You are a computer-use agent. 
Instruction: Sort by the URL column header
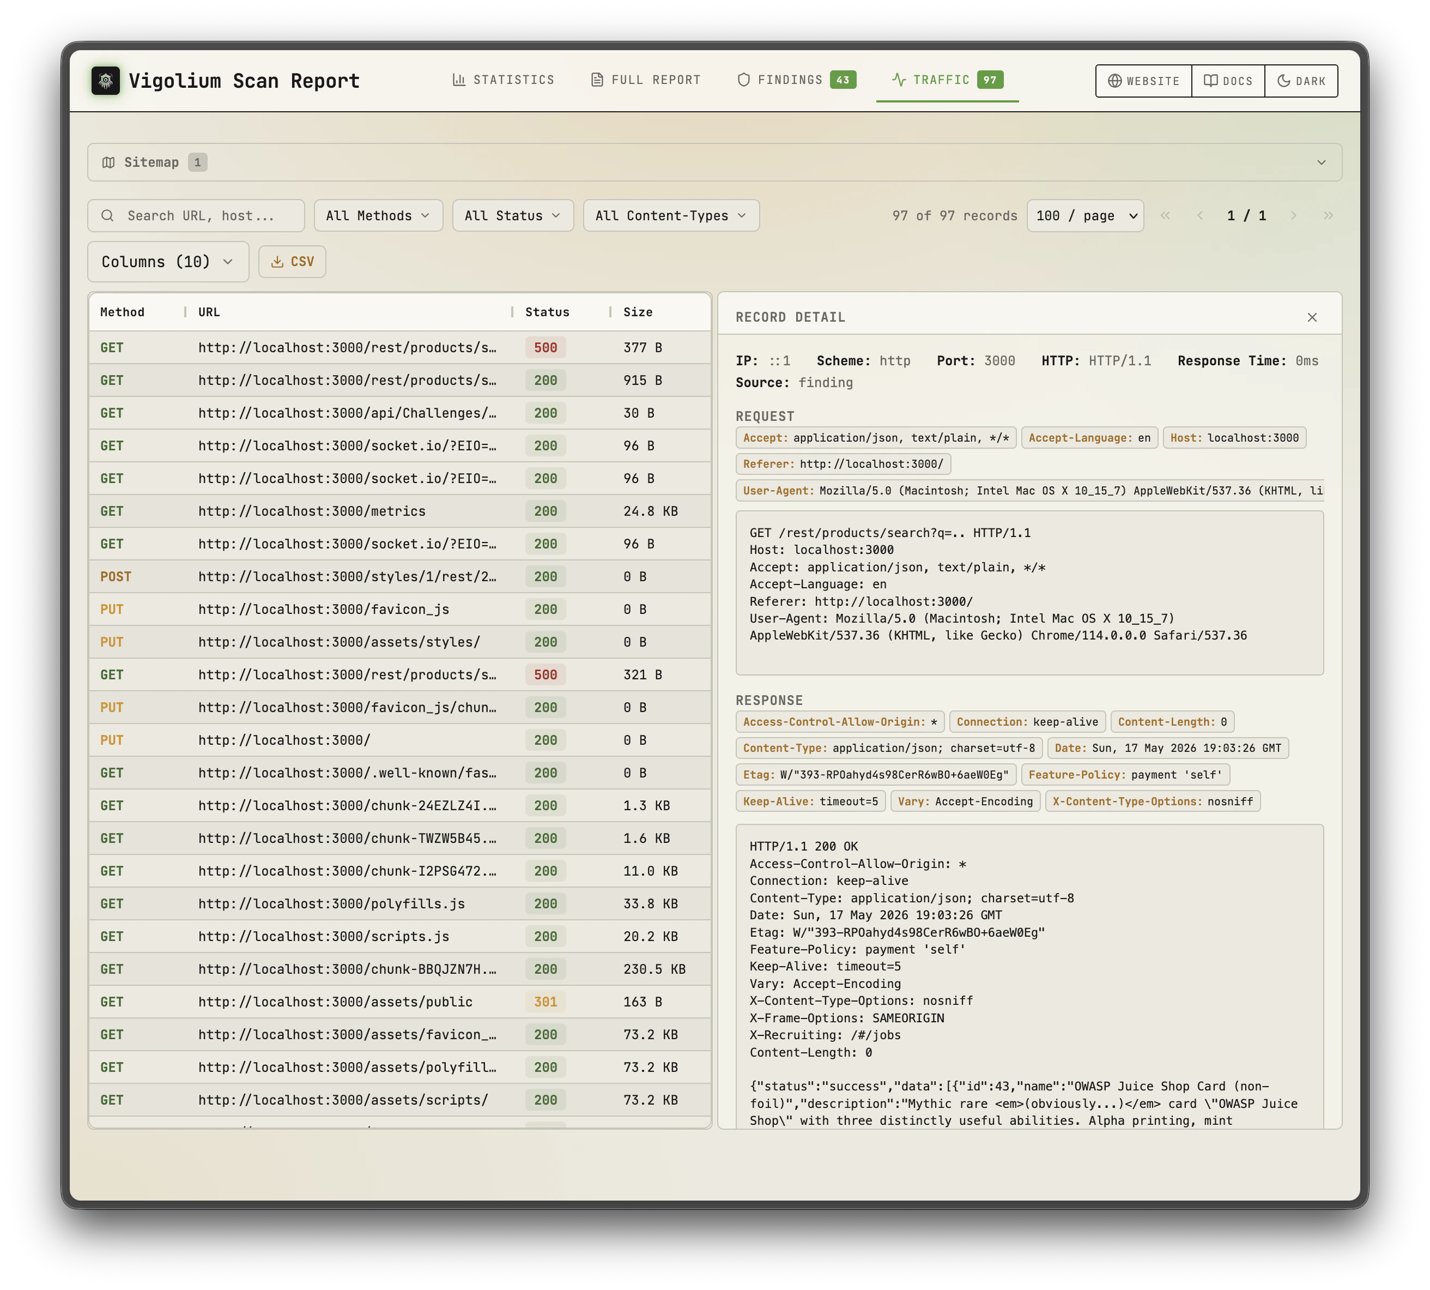(209, 312)
